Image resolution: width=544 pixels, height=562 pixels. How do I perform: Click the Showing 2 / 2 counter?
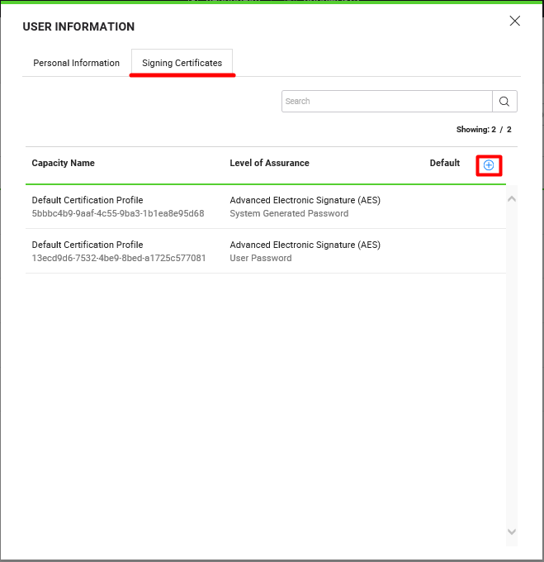(x=484, y=130)
